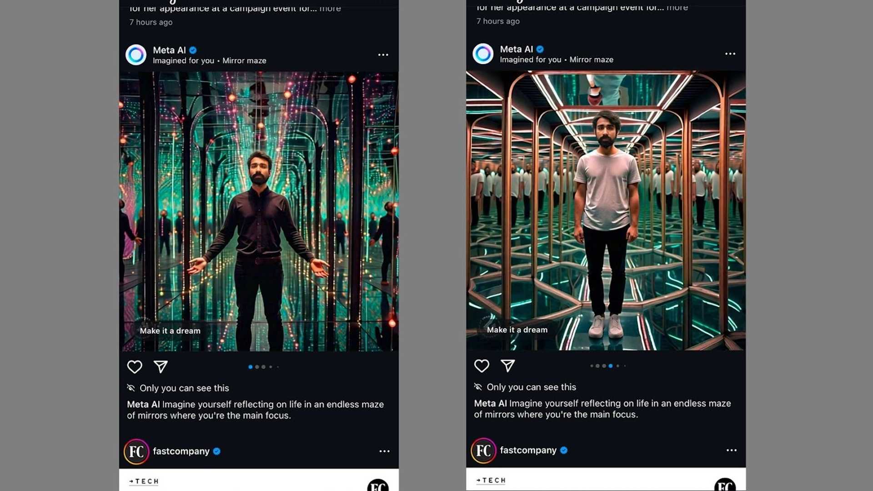Open the three-dot menu on the Meta AI post
This screenshot has height=491, width=873.
point(383,55)
